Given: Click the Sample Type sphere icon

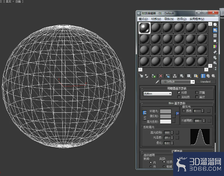Looking at the screenshot, I should [215, 25].
